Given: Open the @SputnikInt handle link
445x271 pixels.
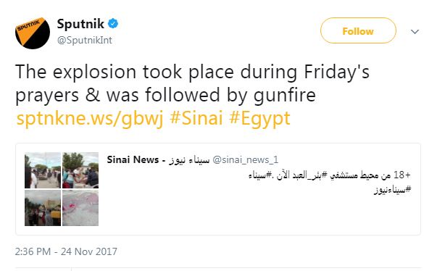Looking at the screenshot, I should pyautogui.click(x=85, y=40).
